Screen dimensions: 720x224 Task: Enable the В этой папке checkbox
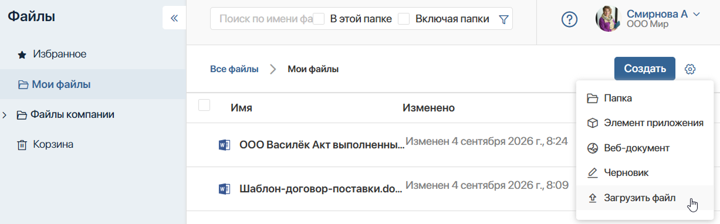click(x=319, y=19)
